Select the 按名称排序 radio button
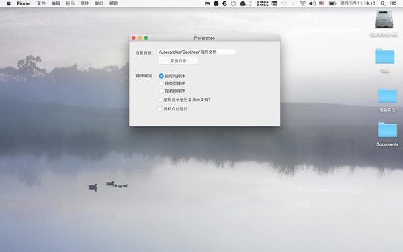Screen dimensions: 403x252 161,91
